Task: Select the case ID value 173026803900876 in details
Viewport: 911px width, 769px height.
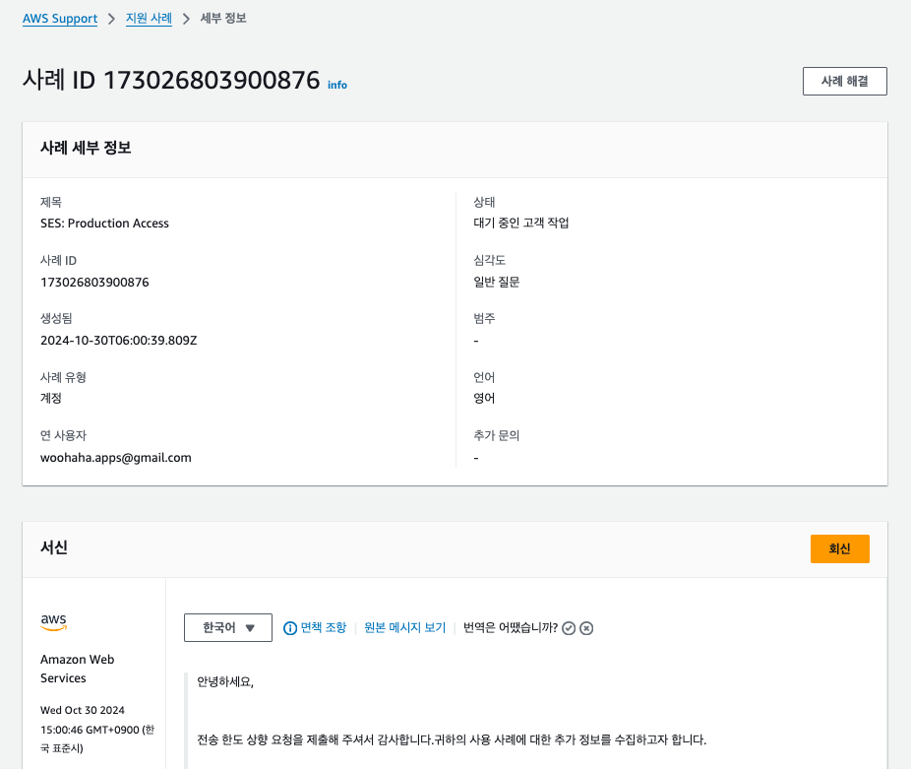Action: pos(94,283)
